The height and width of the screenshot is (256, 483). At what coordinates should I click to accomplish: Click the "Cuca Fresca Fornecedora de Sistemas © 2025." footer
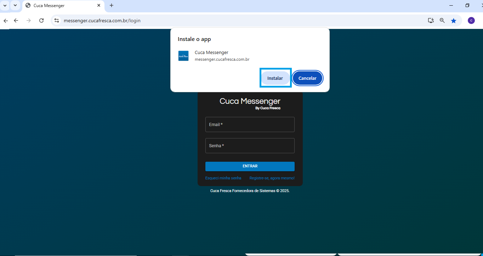click(250, 191)
